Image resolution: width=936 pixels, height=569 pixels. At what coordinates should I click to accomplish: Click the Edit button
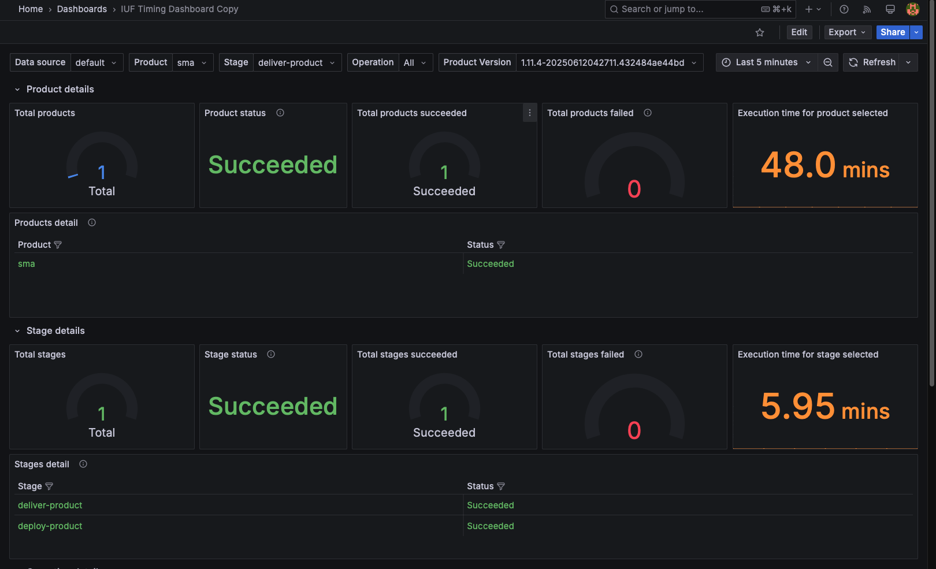(x=799, y=32)
